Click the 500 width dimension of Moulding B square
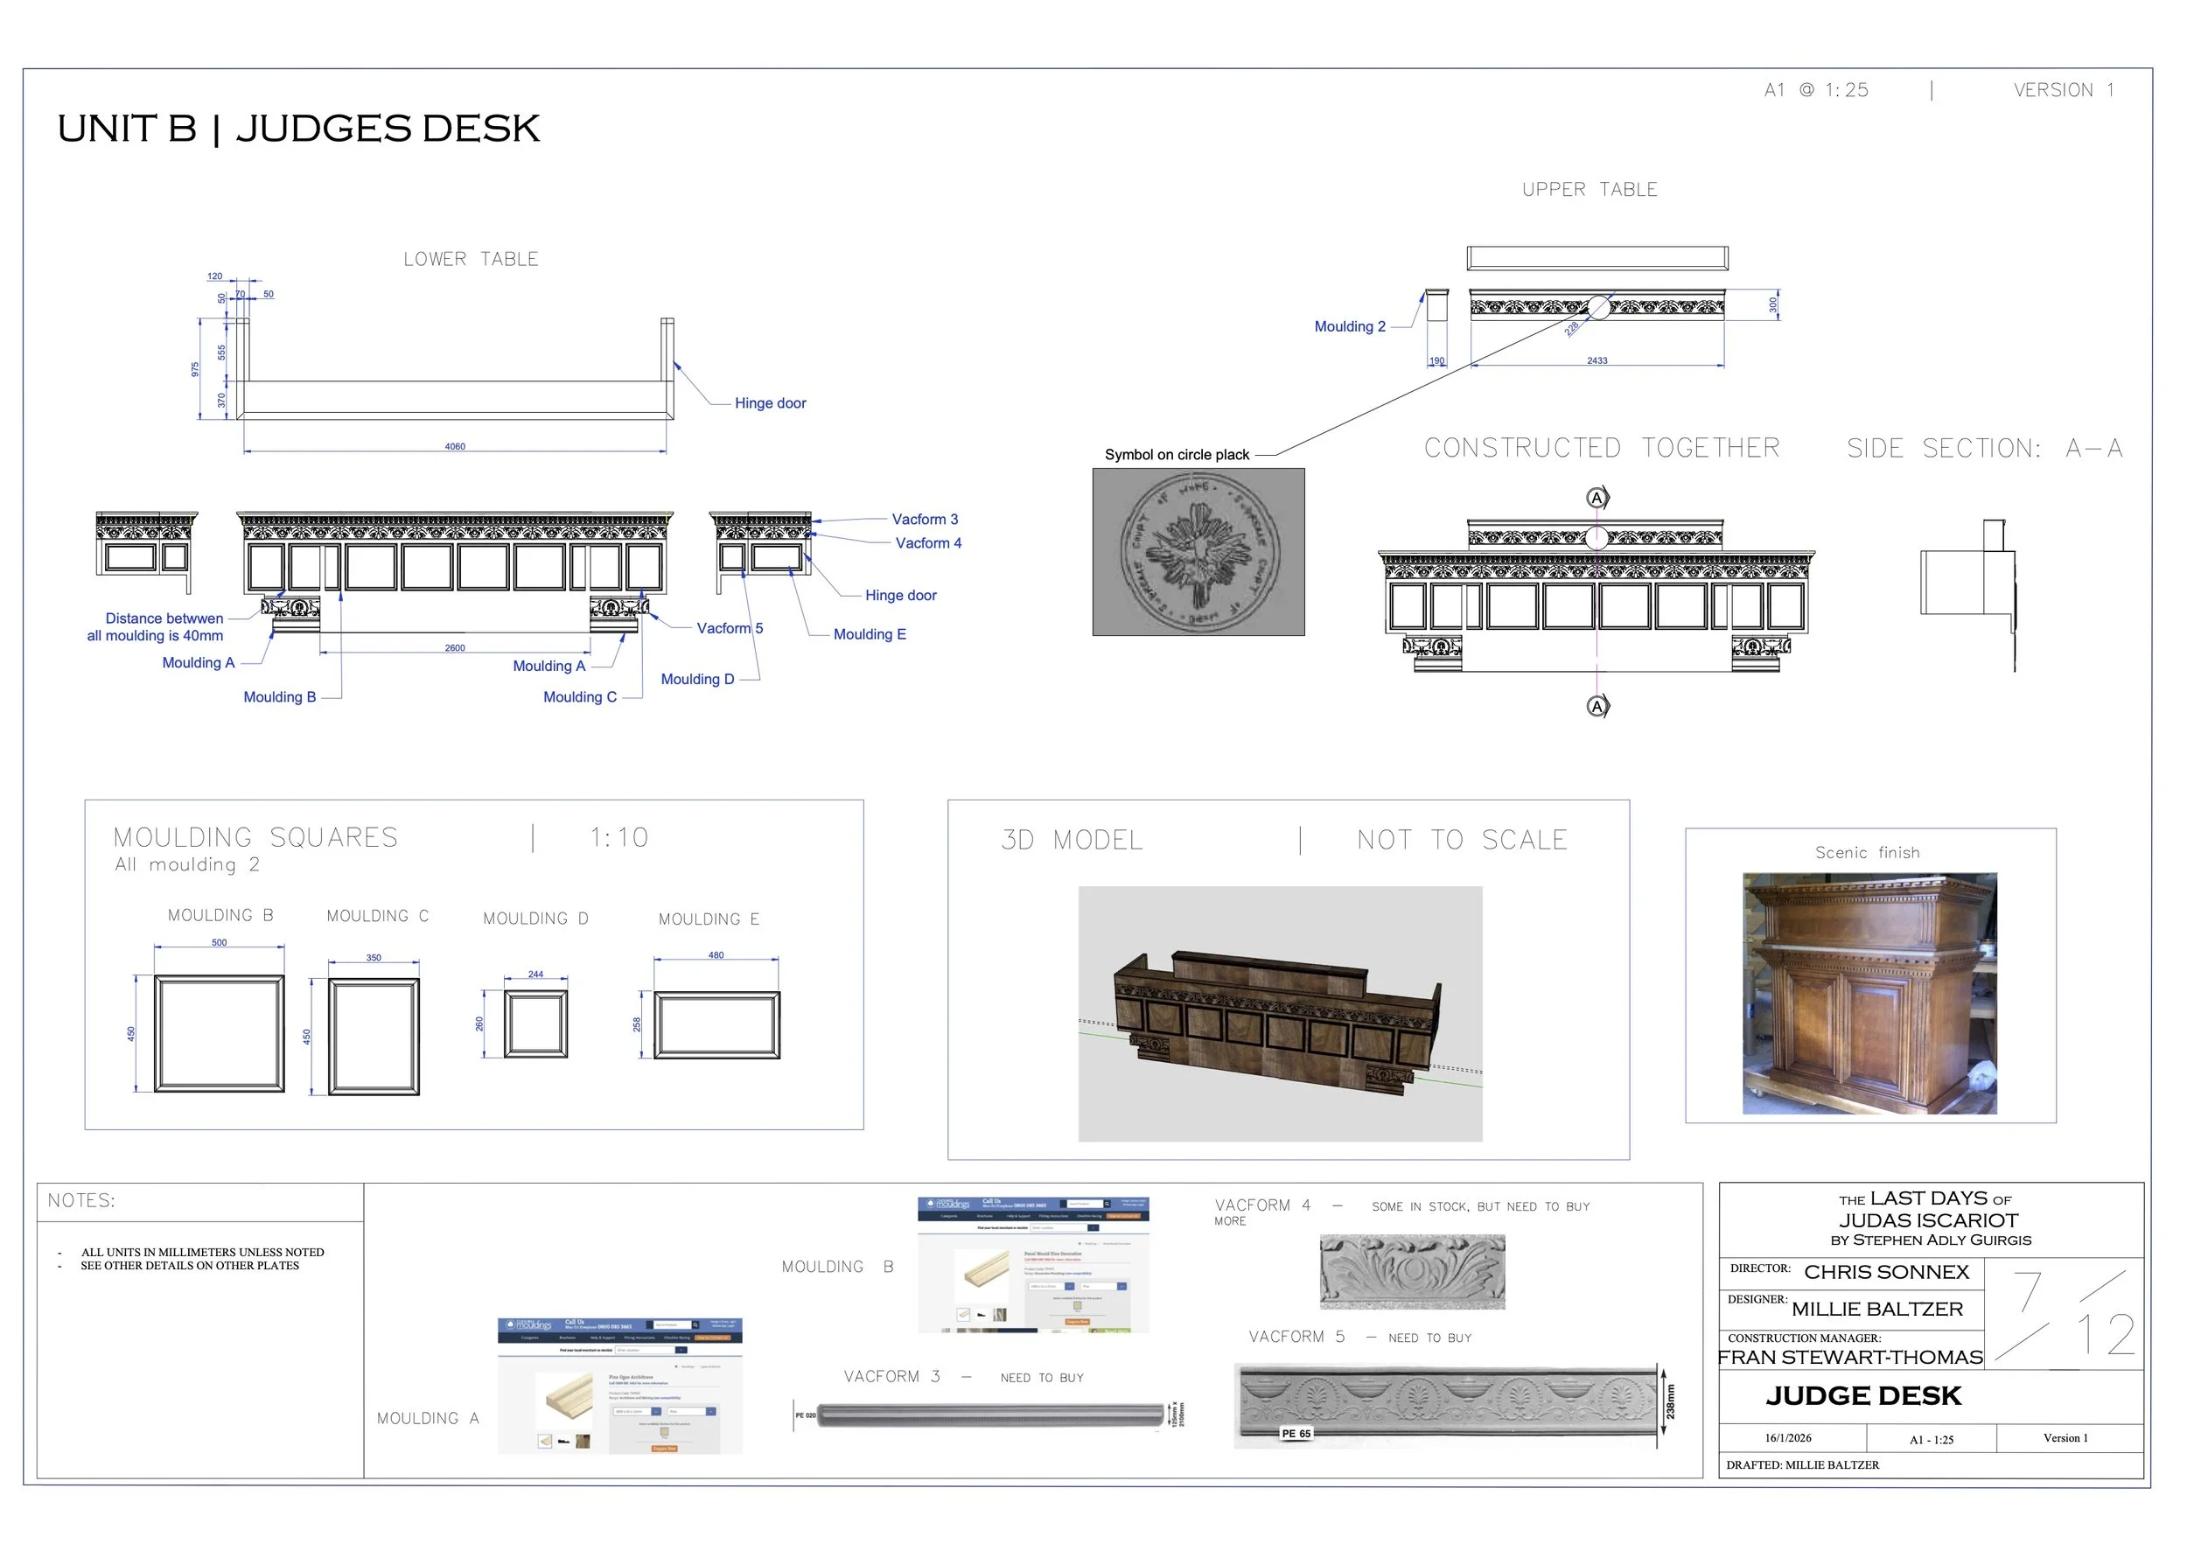The image size is (2187, 1544). (219, 943)
